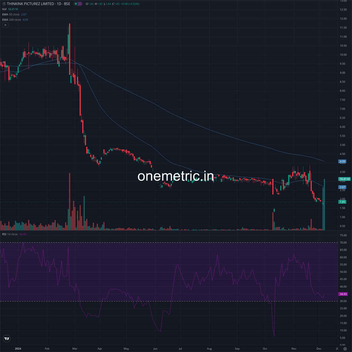Click the 2.67 EMA 50 price label
Image resolution: width=352 pixels, height=352 pixels.
[342, 187]
